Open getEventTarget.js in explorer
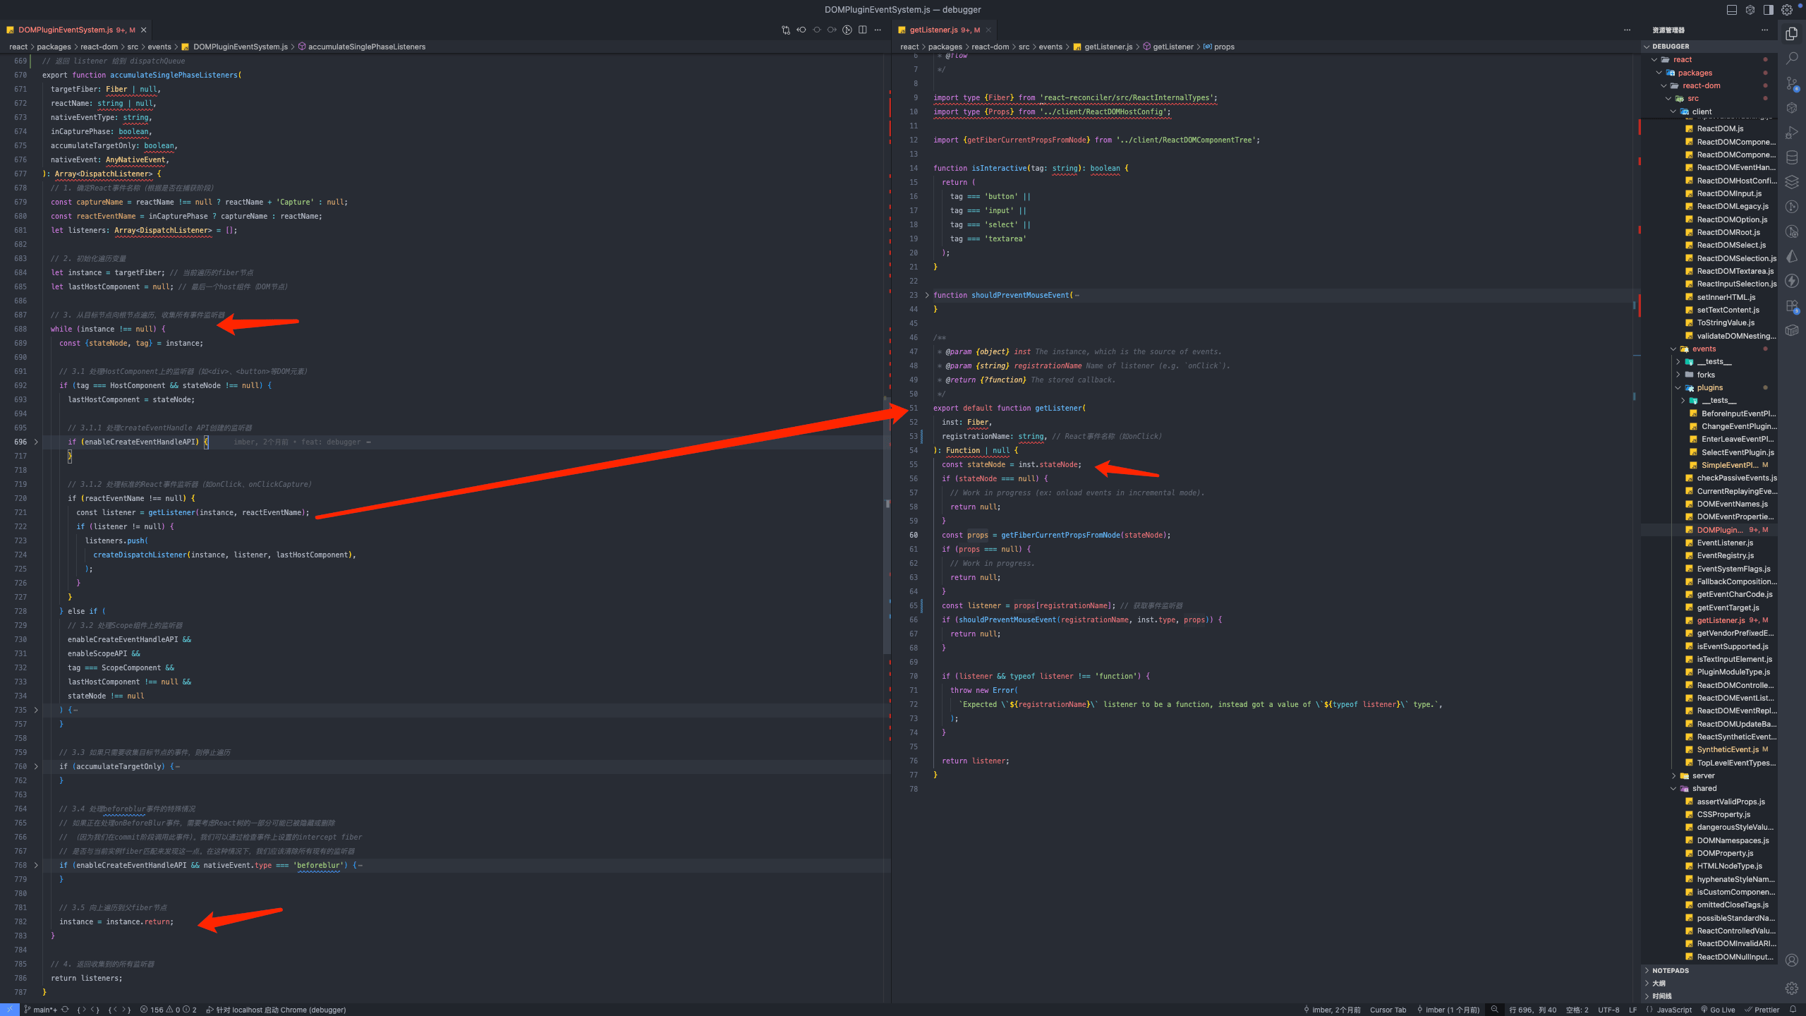 (1728, 607)
